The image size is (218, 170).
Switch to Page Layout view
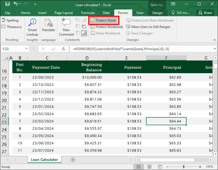[149, 167]
